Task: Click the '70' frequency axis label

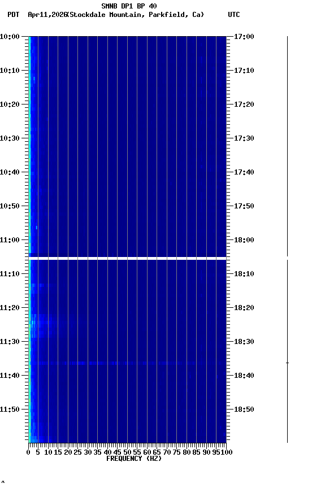Action: coord(167,453)
